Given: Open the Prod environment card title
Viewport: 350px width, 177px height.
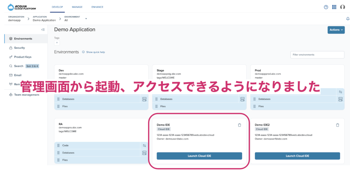Looking at the screenshot, I should [258, 70].
